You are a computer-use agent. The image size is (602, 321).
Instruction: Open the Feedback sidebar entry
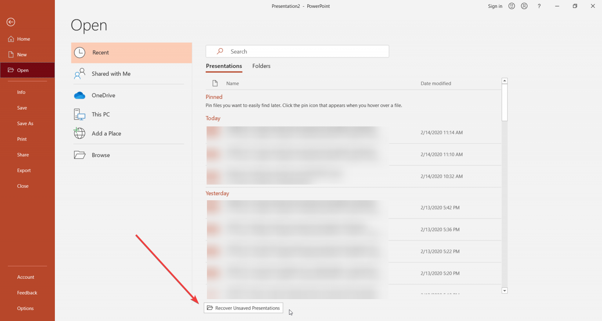[x=27, y=292]
